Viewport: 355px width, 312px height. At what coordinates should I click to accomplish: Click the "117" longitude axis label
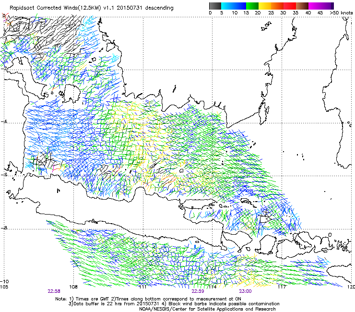pos(282,287)
